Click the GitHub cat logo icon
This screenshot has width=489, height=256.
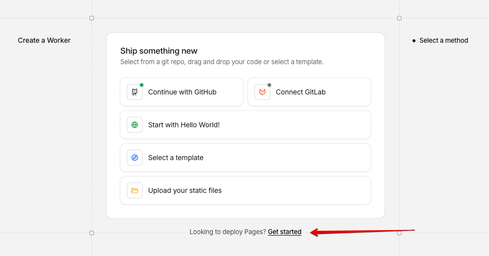click(134, 92)
